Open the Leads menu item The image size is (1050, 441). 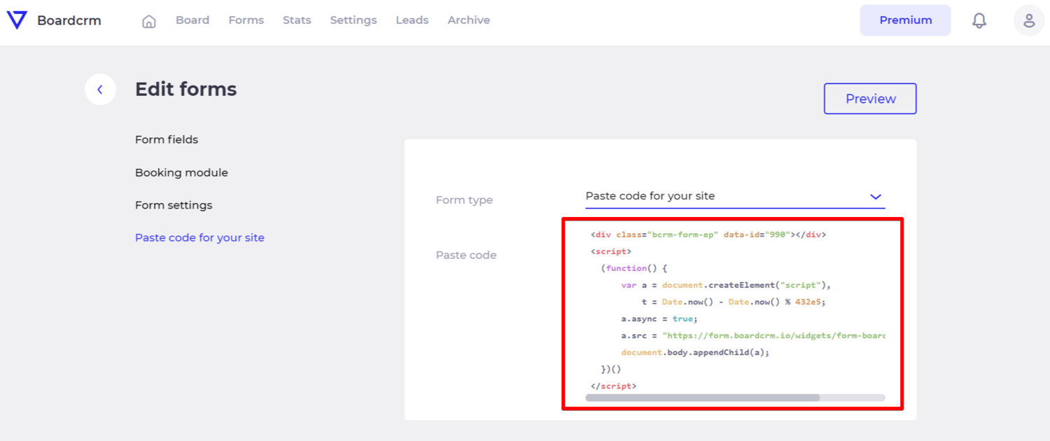[412, 20]
